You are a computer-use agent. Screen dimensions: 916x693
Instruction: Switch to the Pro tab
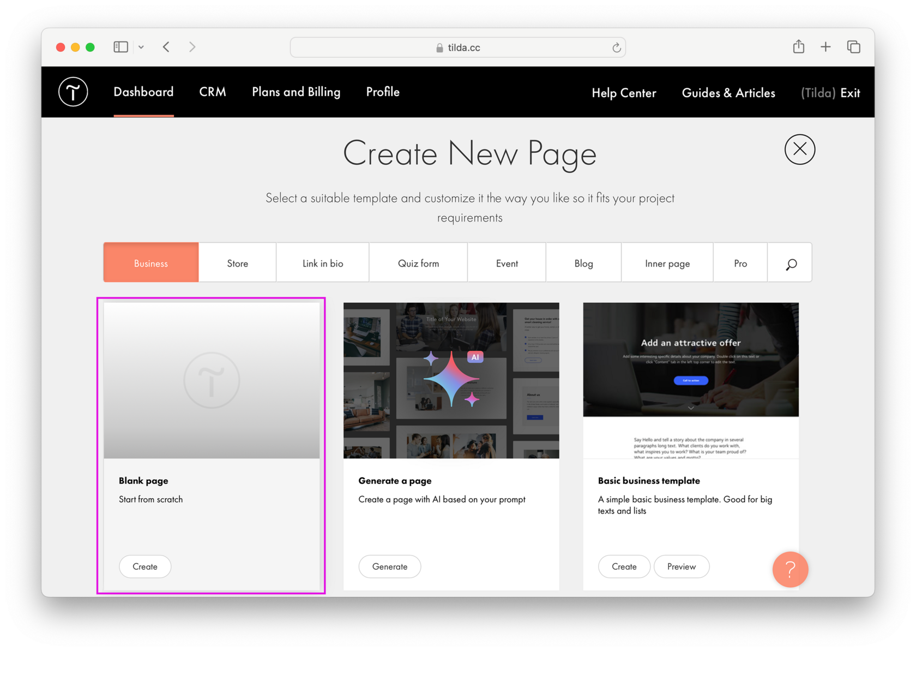coord(740,263)
